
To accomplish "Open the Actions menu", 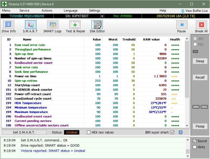I will pos(47,11).
